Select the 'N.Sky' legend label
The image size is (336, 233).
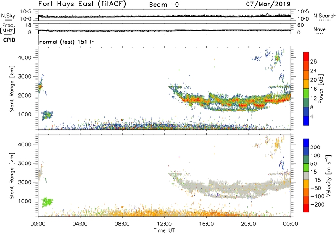coord(8,16)
